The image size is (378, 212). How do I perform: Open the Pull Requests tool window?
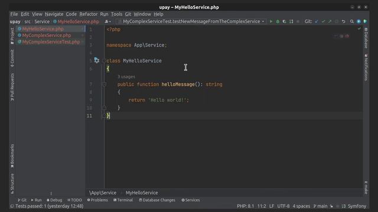[12, 87]
